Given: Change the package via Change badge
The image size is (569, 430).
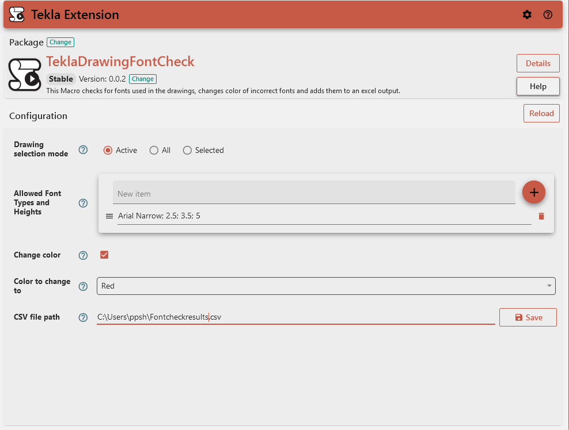Looking at the screenshot, I should pos(60,42).
